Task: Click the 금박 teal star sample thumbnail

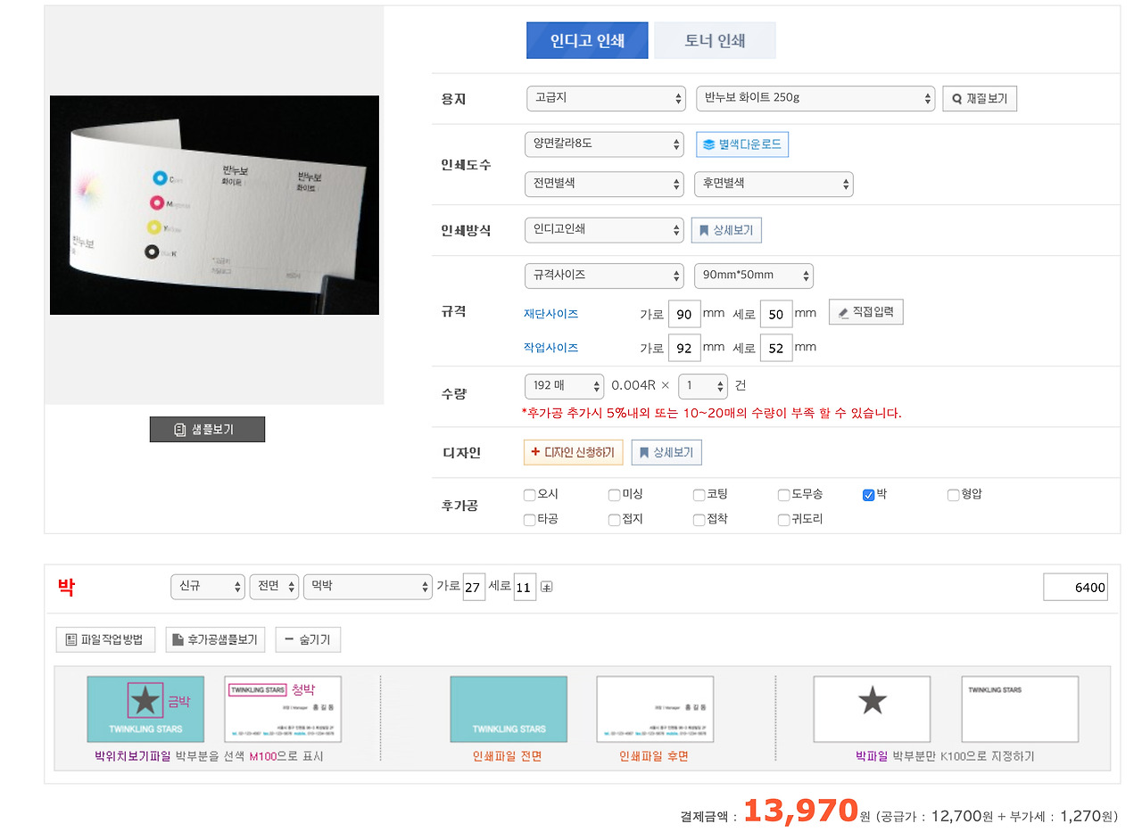Action: [145, 709]
